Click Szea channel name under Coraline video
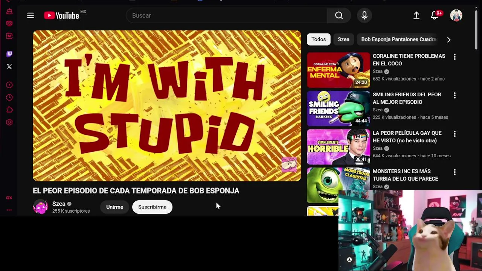This screenshot has width=482, height=271. tap(378, 71)
